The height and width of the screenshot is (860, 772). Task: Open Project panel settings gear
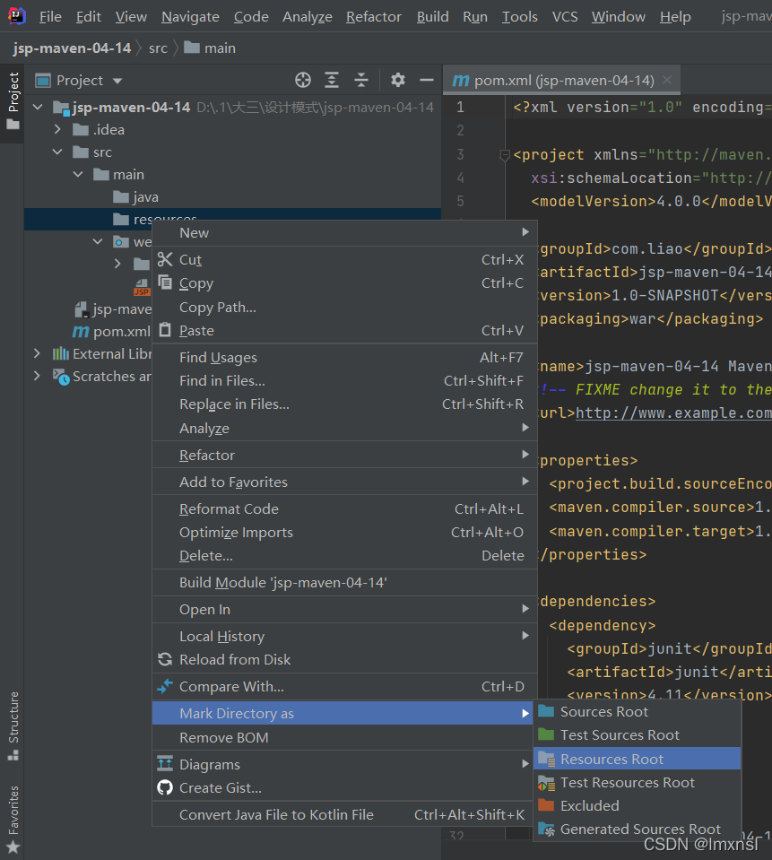[397, 80]
